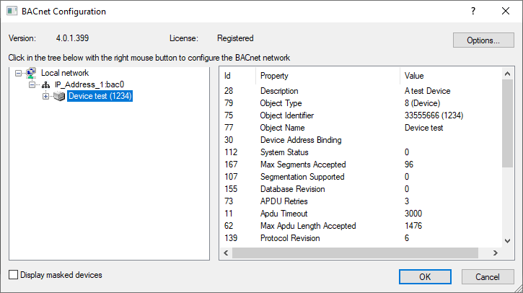Select Device test (1234) tree item
523x293 pixels.
coord(100,96)
